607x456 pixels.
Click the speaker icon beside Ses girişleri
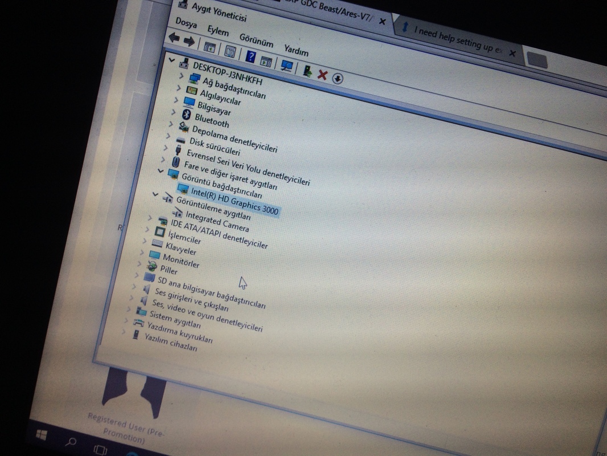point(146,288)
